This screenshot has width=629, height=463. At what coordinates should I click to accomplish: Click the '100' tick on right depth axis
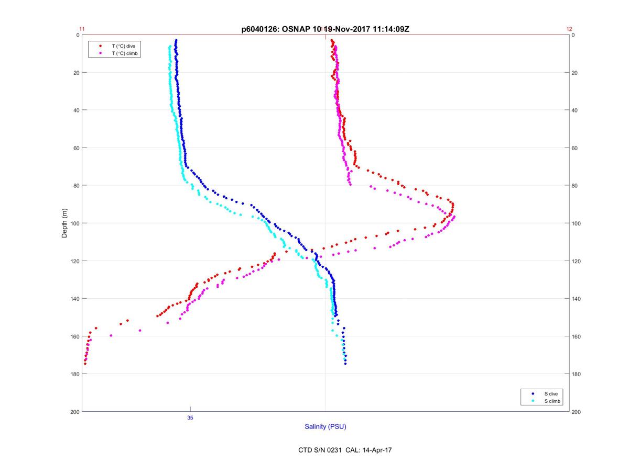577,223
